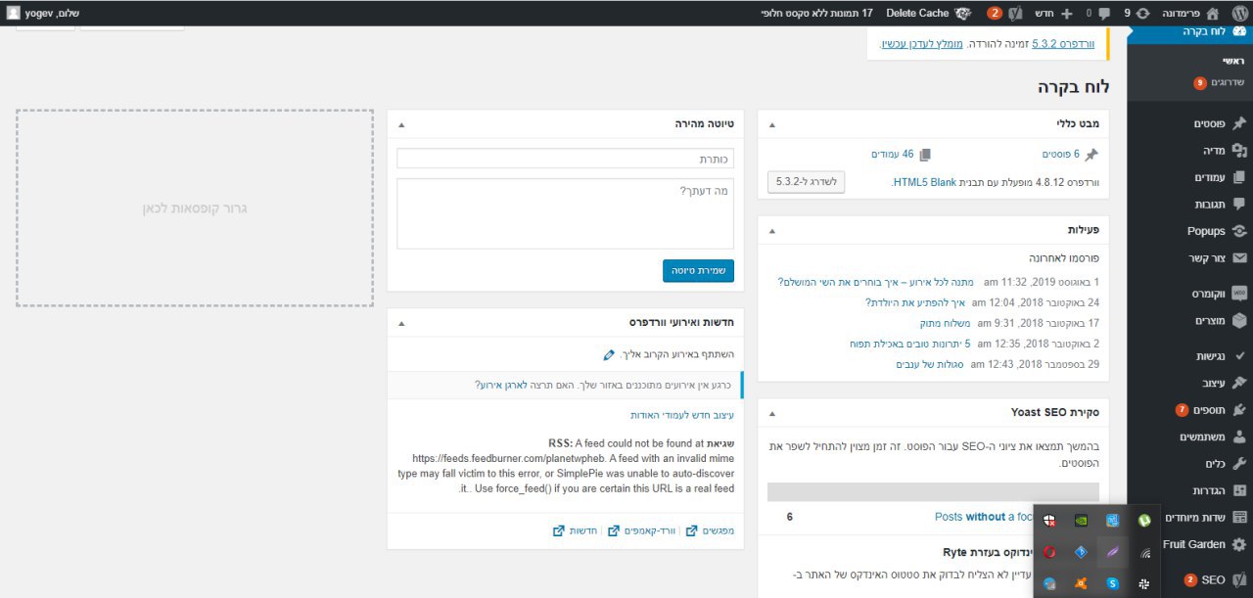Click the 'מה דעתך?' draft content textarea

(x=565, y=213)
